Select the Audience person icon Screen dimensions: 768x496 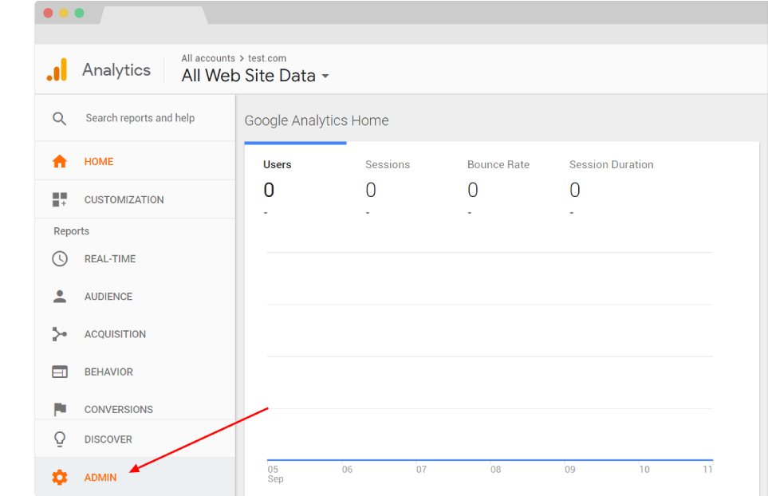(60, 296)
